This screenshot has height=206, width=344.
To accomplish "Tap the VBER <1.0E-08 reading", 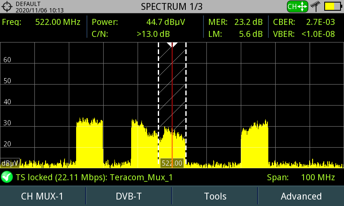I will (304, 34).
